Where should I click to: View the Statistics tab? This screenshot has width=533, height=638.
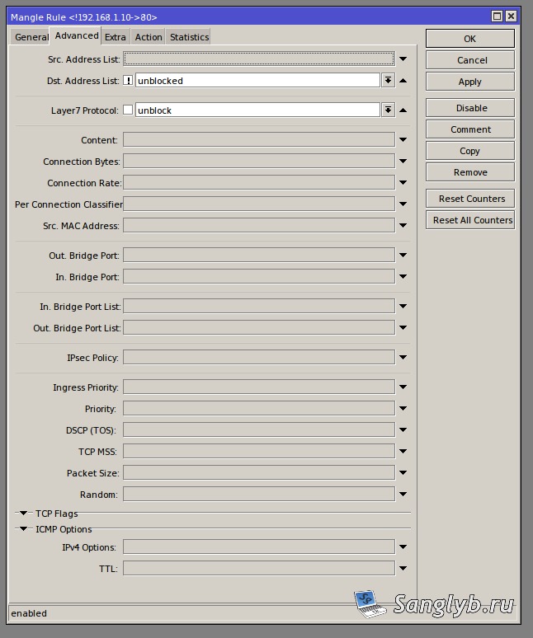coord(189,37)
